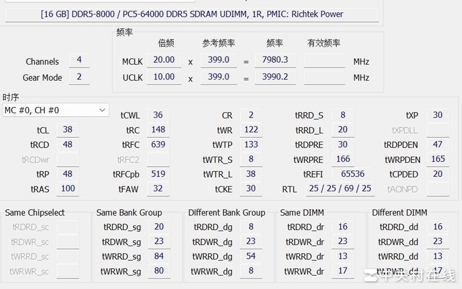Click the DDR5-8000 memory module description field
Viewport: 462px width, 289px height.
pyautogui.click(x=192, y=14)
